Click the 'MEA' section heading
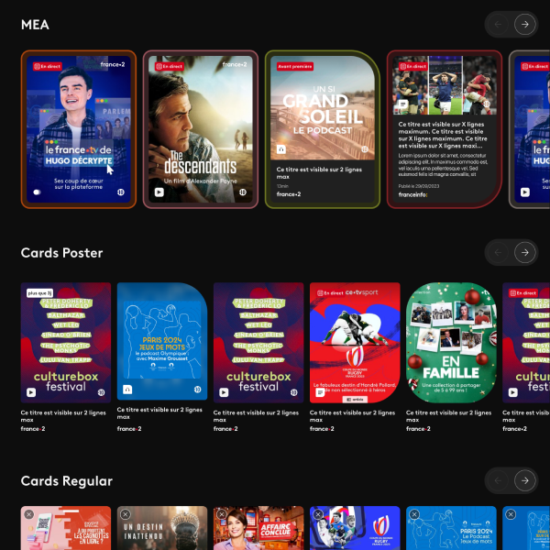 click(x=35, y=25)
